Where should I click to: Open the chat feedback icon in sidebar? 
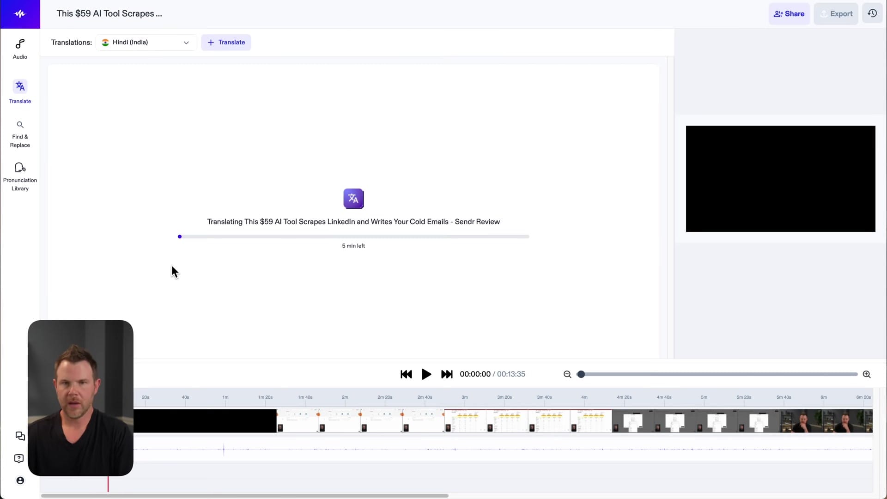[20, 436]
